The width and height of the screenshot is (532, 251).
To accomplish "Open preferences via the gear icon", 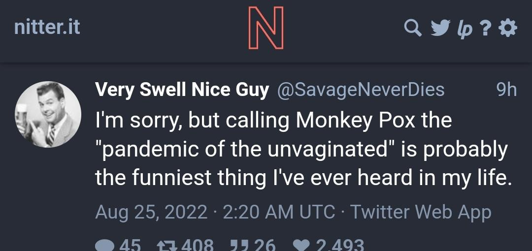I will (508, 29).
